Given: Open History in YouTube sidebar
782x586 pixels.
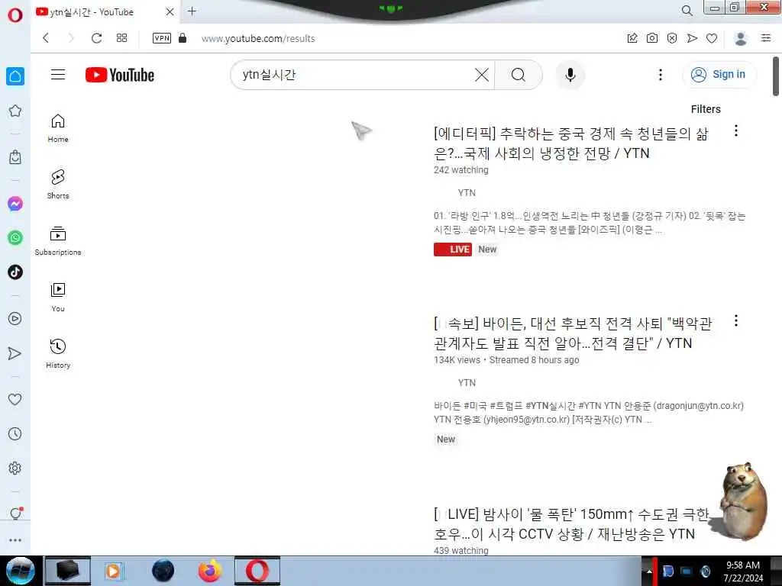Looking at the screenshot, I should pos(58,354).
